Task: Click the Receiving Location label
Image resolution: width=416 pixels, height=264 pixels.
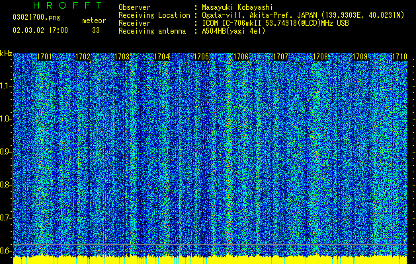Action: 154,15
